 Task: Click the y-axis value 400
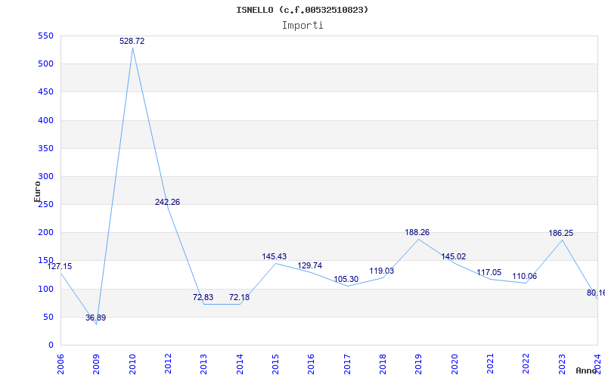click(x=45, y=120)
